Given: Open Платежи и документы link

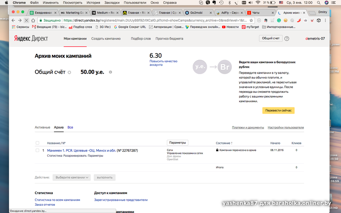Looking at the screenshot, I should [248, 127].
